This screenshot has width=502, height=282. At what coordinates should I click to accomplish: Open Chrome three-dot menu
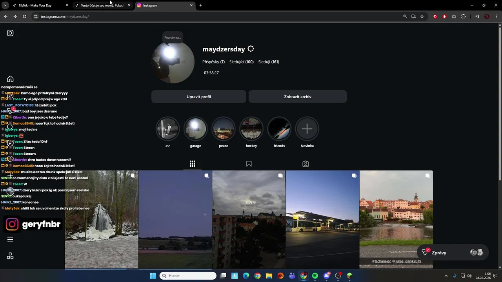click(496, 16)
